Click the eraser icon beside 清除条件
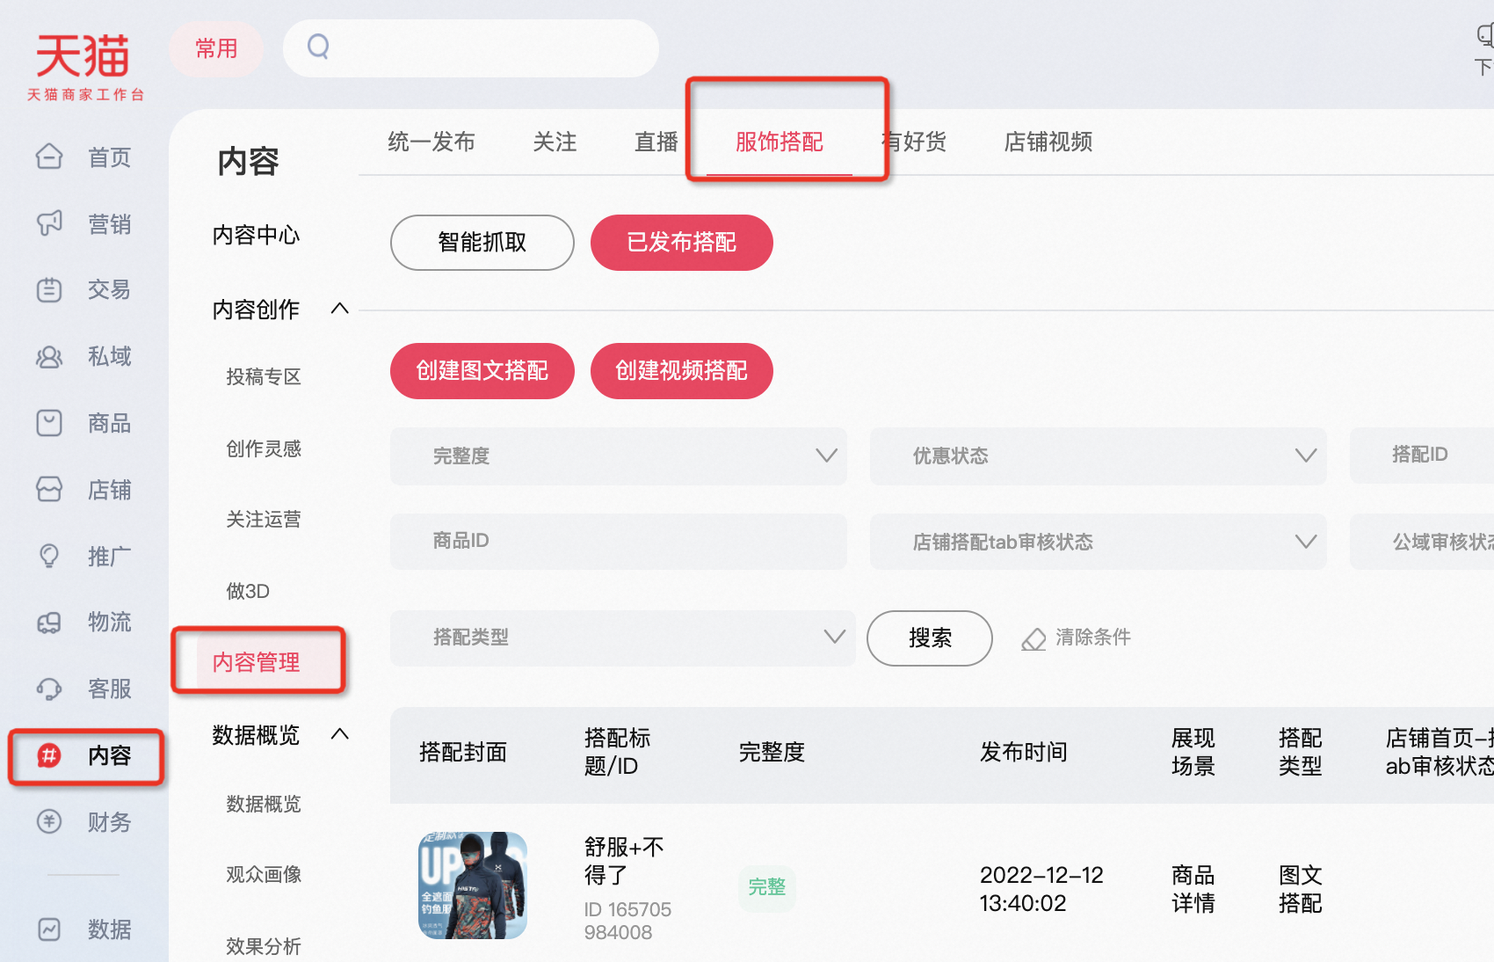 click(x=1033, y=638)
